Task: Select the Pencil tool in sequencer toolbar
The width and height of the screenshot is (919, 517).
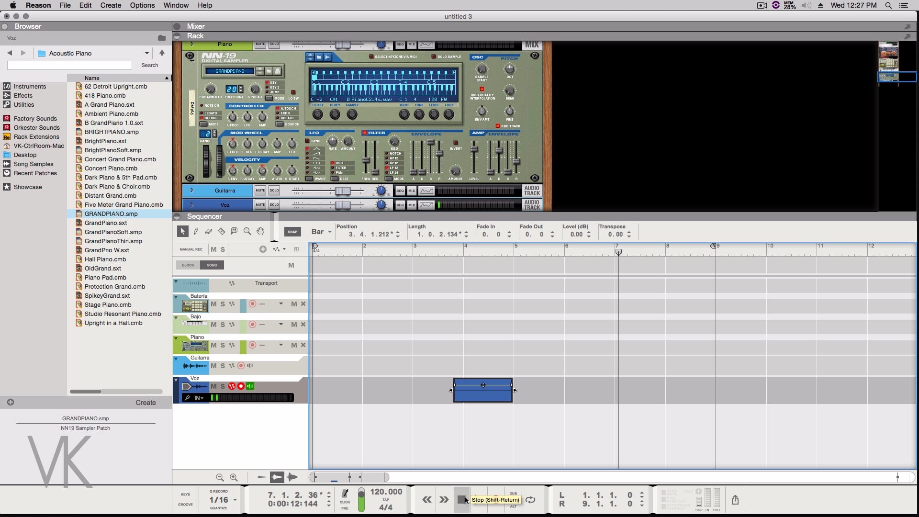Action: click(196, 232)
